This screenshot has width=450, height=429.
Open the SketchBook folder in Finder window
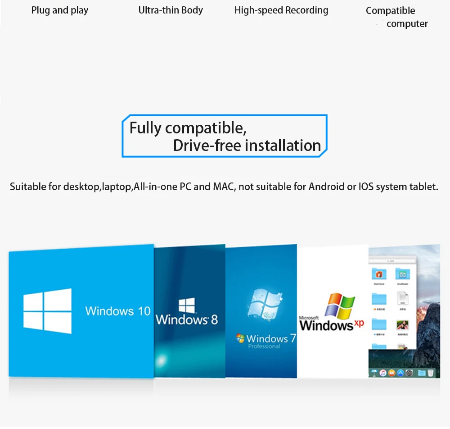pos(379,274)
